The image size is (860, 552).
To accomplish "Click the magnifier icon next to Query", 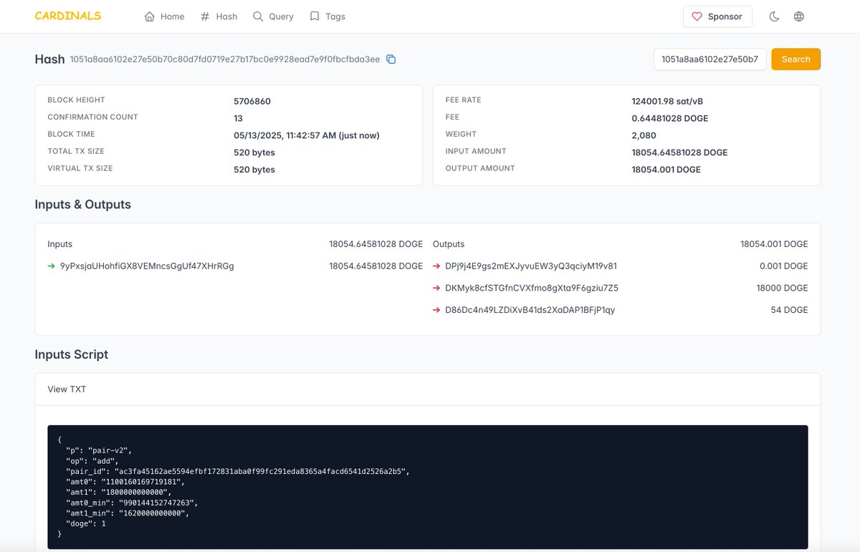I will pyautogui.click(x=257, y=16).
